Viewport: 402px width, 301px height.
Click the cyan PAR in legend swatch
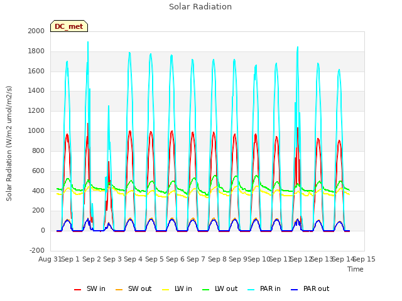pos(251,290)
